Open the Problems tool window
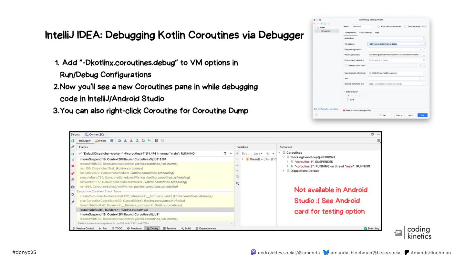Screen dimensions: 465x261 click(134, 228)
